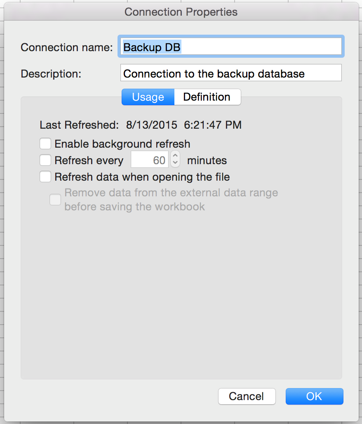Tick the Refresh every checkbox

coord(45,160)
